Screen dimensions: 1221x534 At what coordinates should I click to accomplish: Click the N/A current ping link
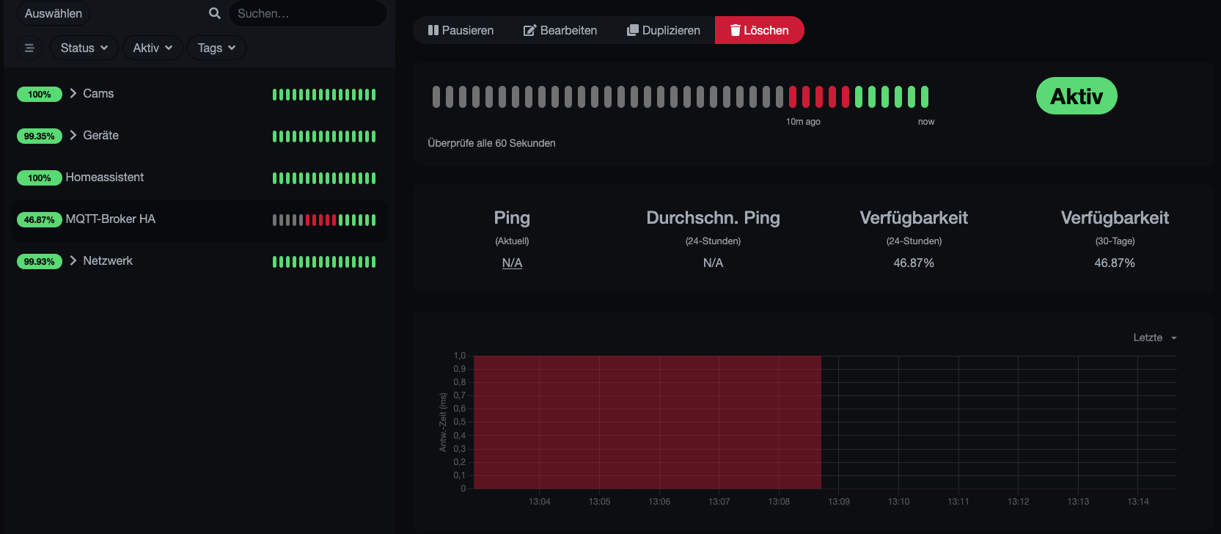[x=512, y=263]
